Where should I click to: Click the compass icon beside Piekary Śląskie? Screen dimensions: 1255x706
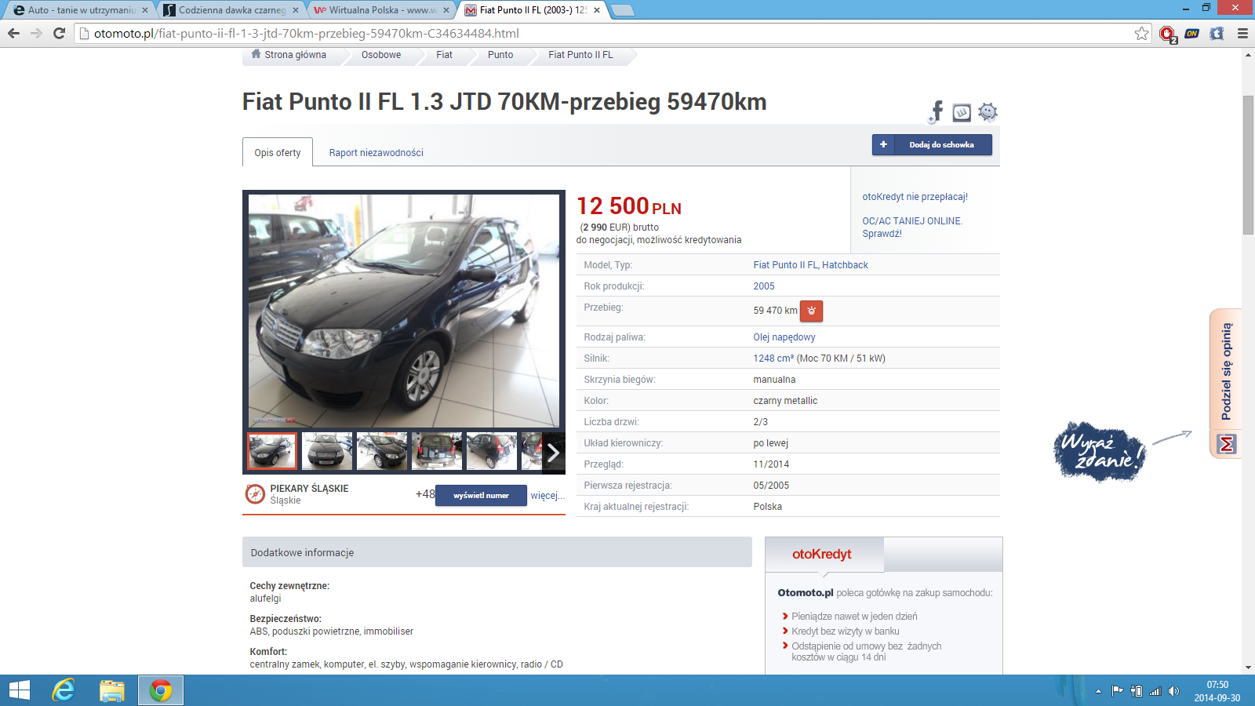point(255,493)
